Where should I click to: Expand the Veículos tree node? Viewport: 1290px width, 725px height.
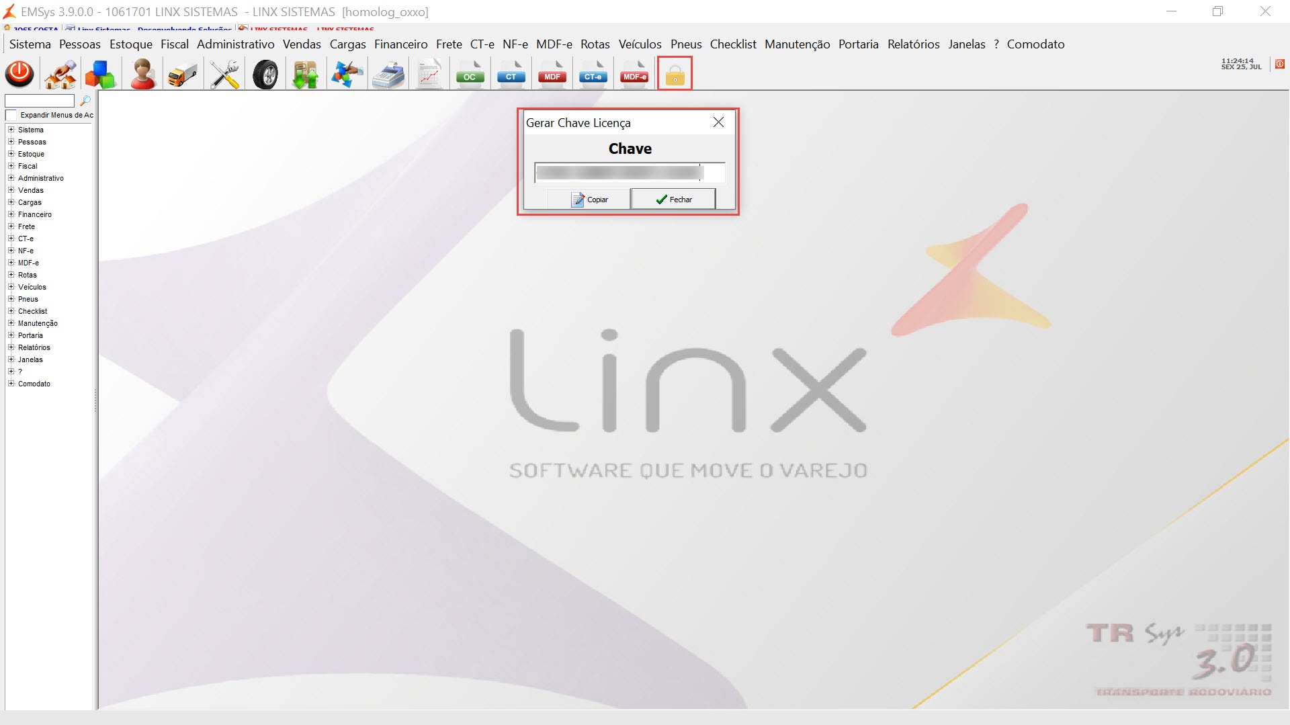tap(11, 287)
